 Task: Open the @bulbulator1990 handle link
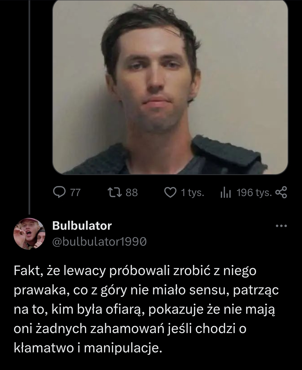99,242
